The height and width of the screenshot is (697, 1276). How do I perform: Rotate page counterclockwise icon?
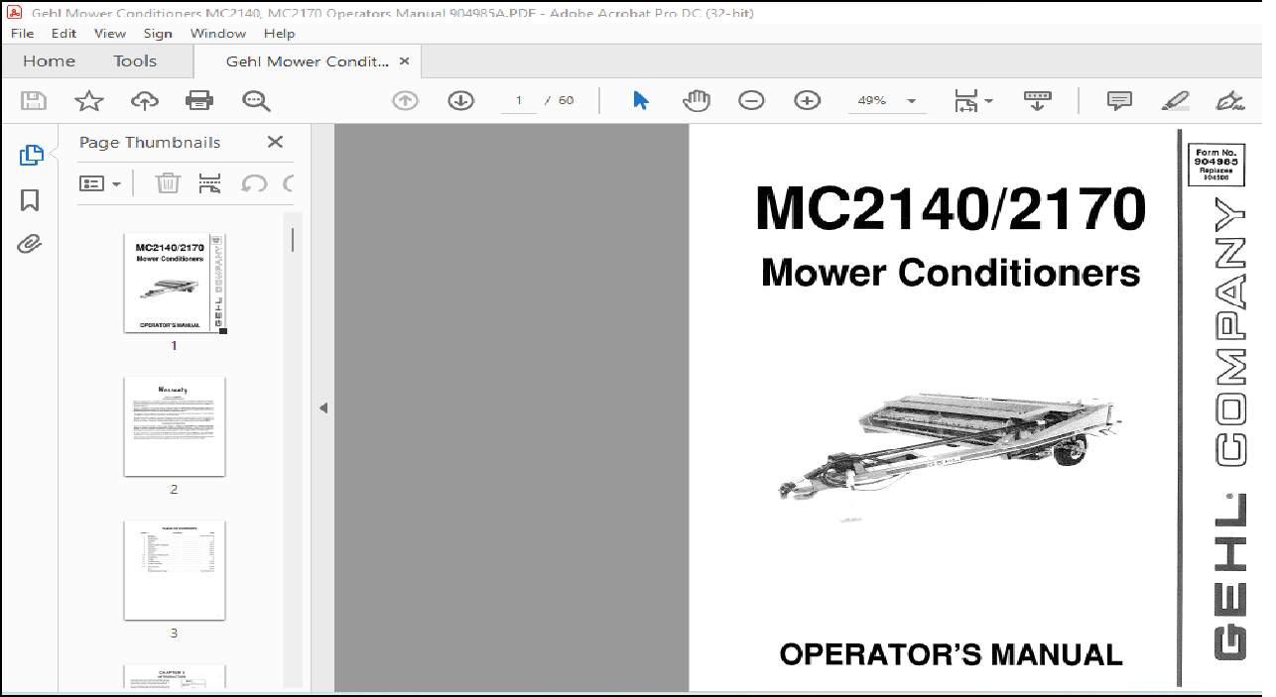[x=254, y=183]
